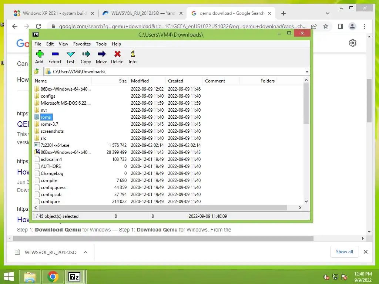The image size is (379, 284).
Task: Open the Favorites menu
Action: pos(82,44)
